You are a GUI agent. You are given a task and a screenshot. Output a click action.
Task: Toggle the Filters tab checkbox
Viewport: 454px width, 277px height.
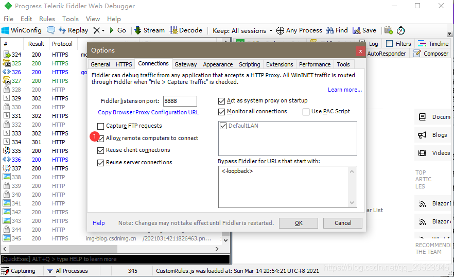[x=390, y=43]
